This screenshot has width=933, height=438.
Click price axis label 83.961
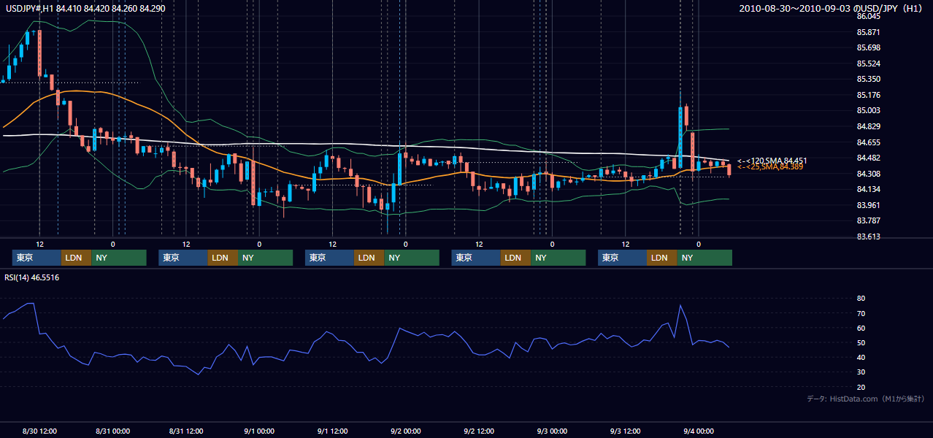click(868, 205)
